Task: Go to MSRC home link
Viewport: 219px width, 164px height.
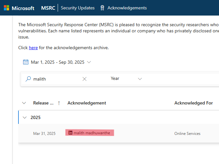Action: (48, 8)
